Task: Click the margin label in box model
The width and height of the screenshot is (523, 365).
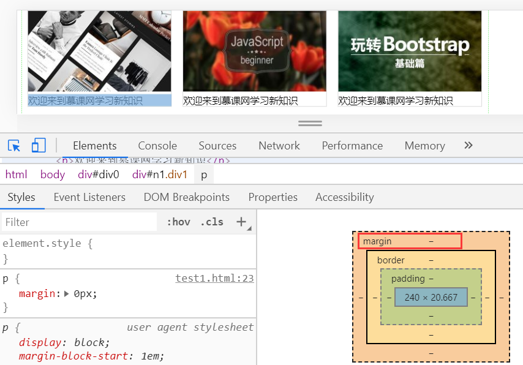Action: click(377, 241)
